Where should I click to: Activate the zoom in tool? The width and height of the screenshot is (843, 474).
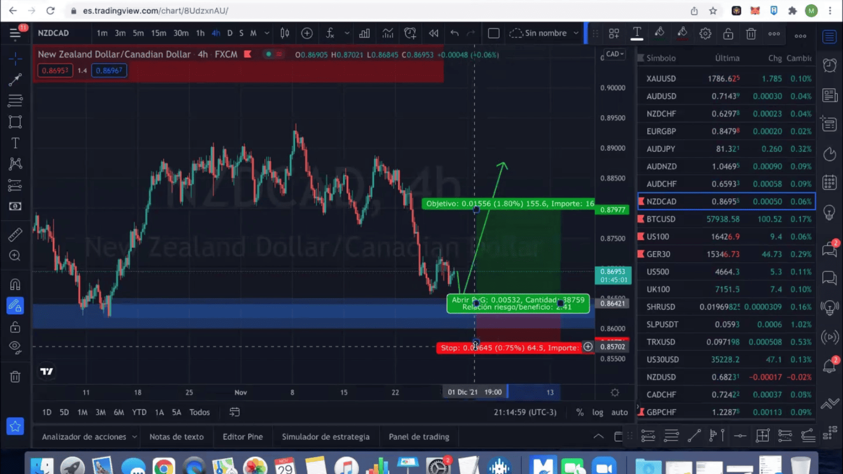15,255
